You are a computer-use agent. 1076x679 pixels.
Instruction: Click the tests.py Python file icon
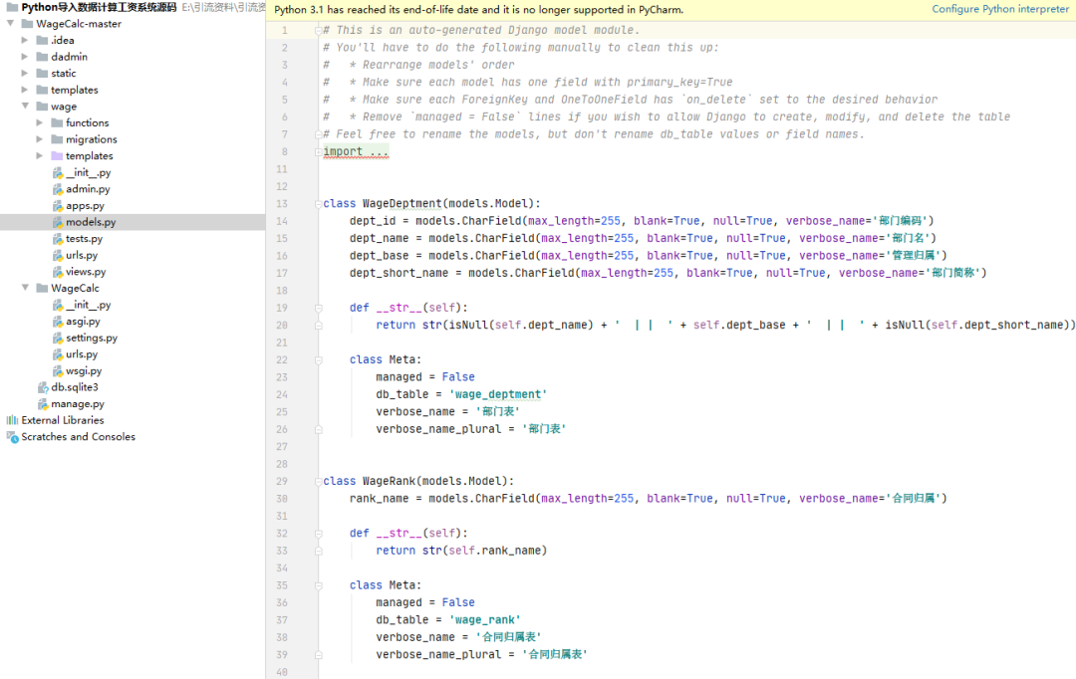click(x=58, y=238)
